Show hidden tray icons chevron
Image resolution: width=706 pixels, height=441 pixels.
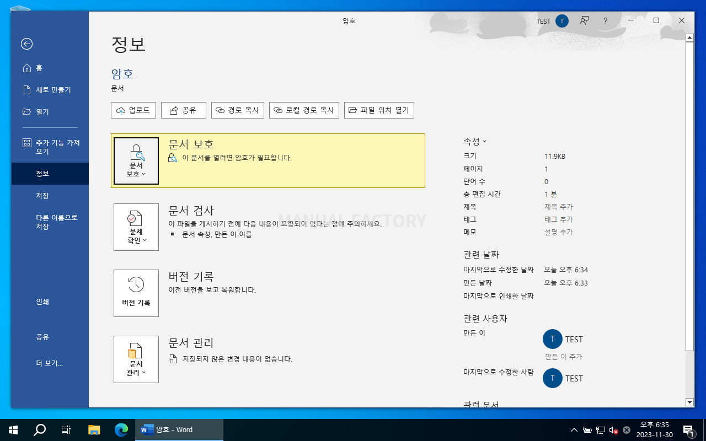[x=574, y=430]
